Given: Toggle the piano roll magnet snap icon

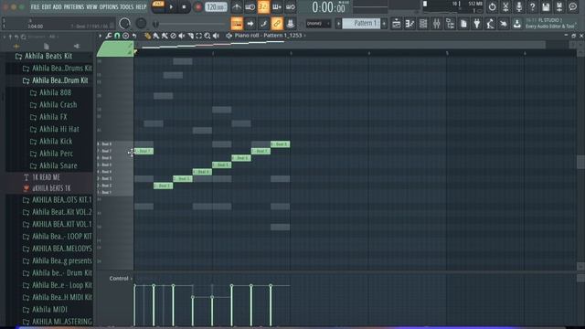Looking at the screenshot, I should pos(117,36).
